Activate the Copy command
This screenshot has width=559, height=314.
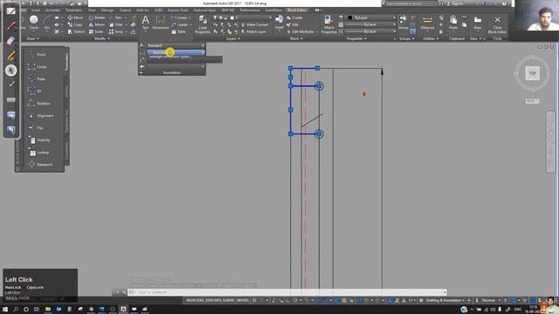pyautogui.click(x=75, y=24)
